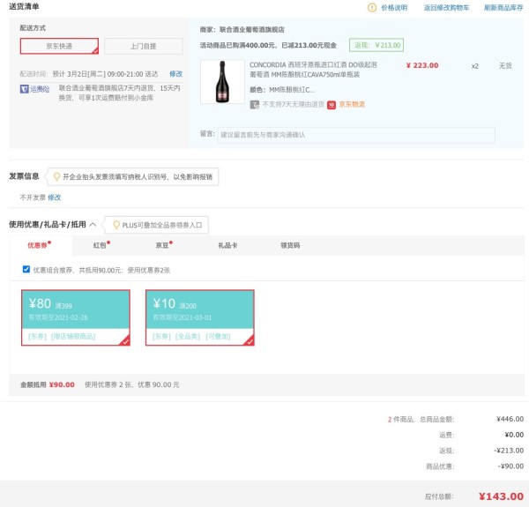Image resolution: width=529 pixels, height=507 pixels.
Task: Click the merchant name 联合酒业葡萄酒旗舰店
Action: [x=251, y=30]
